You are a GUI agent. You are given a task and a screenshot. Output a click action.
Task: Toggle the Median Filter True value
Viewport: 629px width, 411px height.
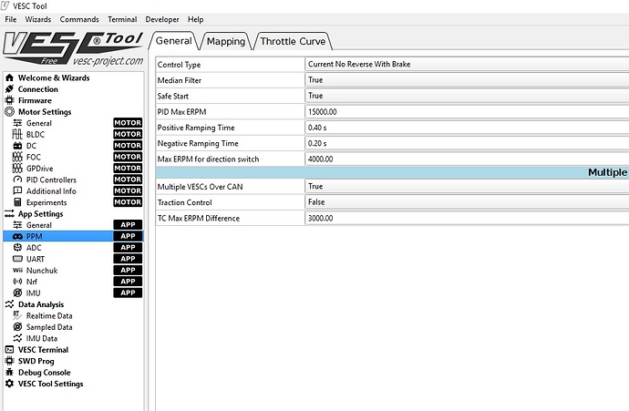(465, 80)
